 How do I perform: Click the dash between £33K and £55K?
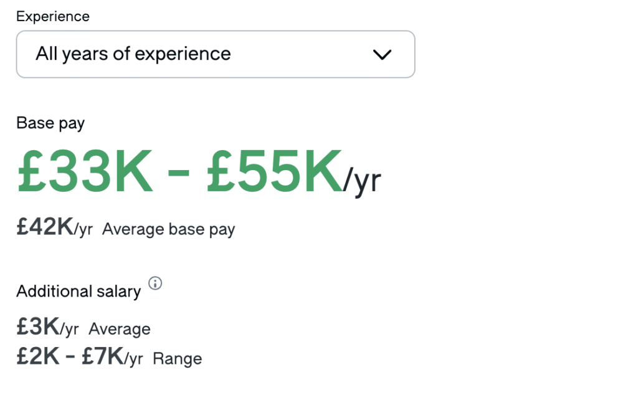[179, 172]
